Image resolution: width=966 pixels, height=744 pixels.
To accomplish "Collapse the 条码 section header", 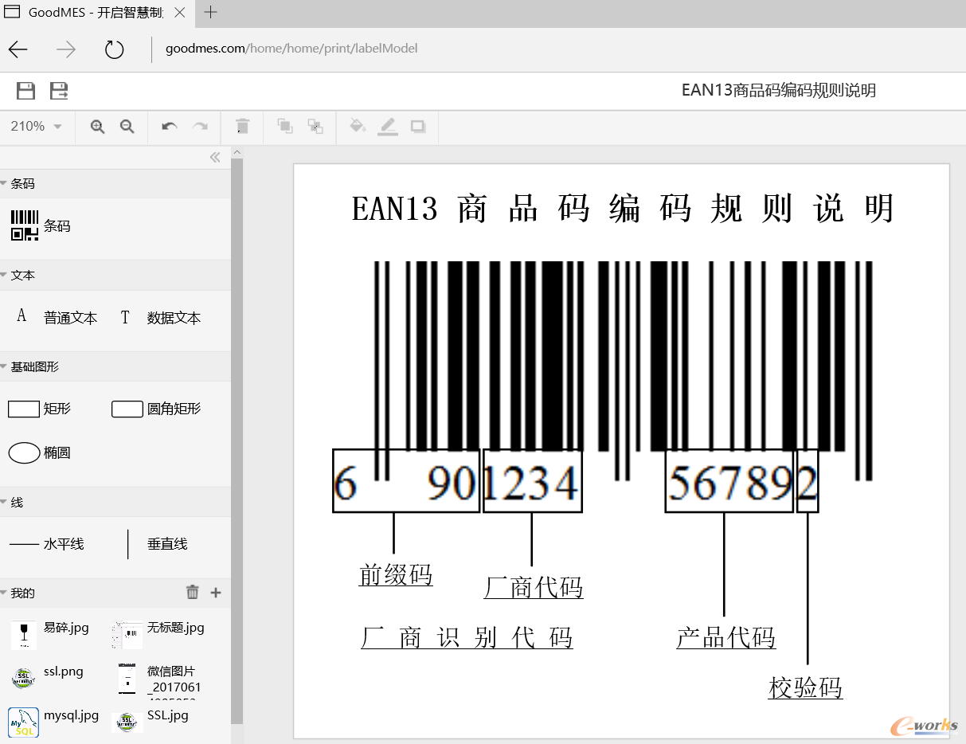I will [x=115, y=183].
